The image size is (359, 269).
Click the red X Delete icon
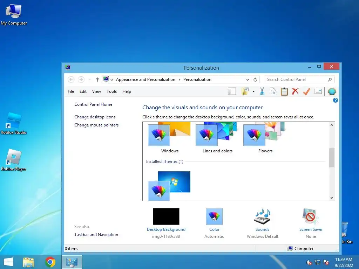pos(295,91)
